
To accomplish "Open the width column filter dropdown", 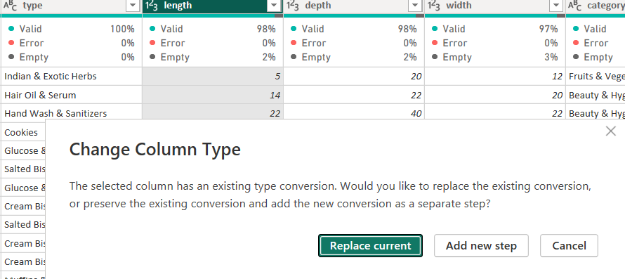I will coord(556,6).
